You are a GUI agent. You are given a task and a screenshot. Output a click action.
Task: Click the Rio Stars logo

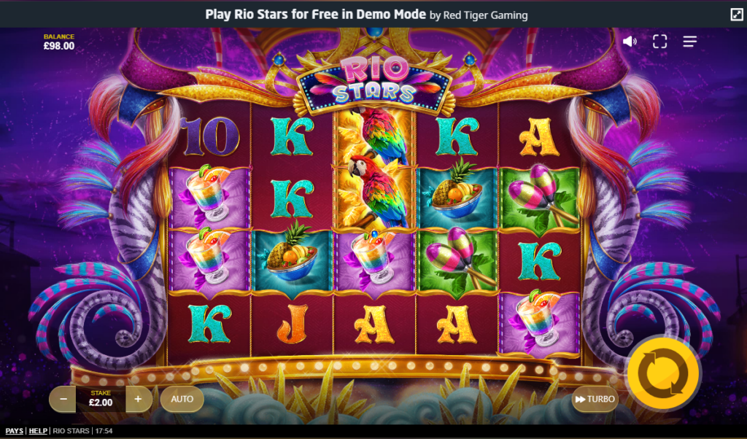click(x=374, y=83)
